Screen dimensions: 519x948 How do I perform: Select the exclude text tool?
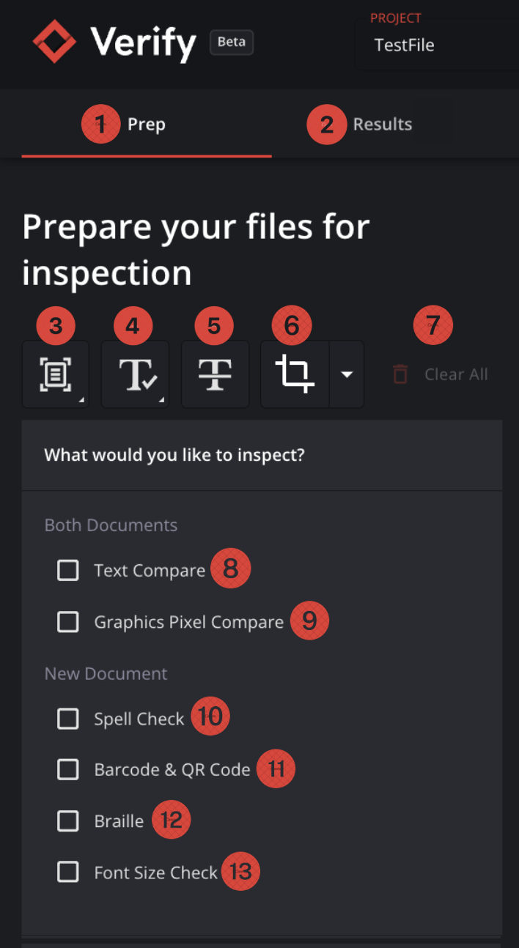click(215, 374)
